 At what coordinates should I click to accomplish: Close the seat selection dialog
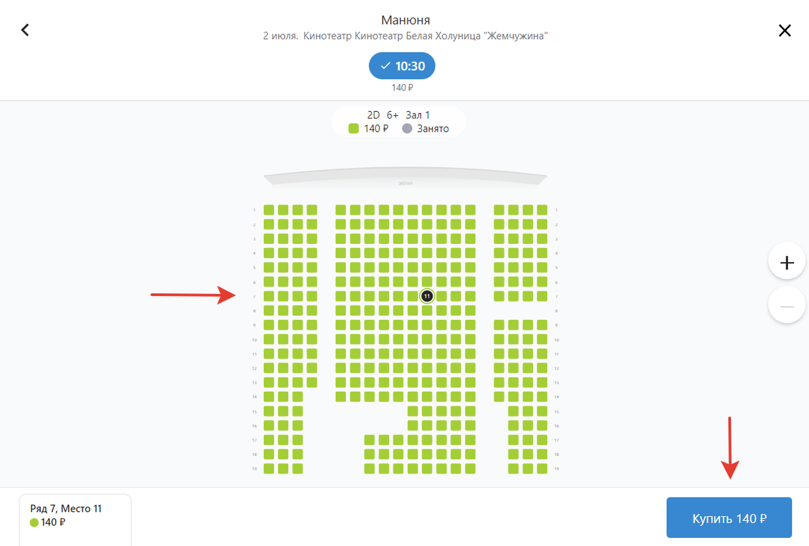[x=784, y=30]
